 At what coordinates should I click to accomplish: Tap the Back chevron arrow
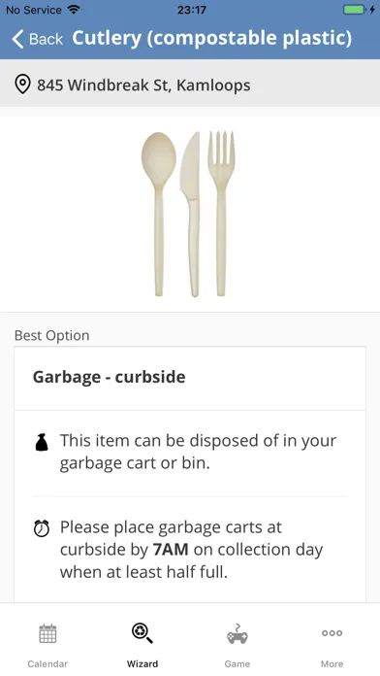17,39
